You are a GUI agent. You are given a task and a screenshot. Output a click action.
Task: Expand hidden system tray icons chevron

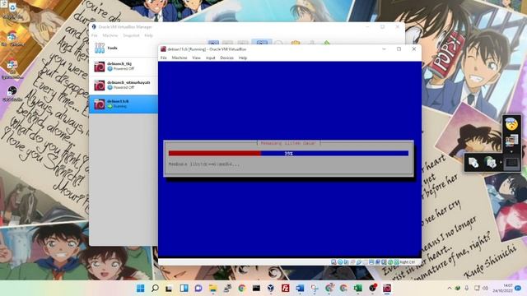click(450, 288)
